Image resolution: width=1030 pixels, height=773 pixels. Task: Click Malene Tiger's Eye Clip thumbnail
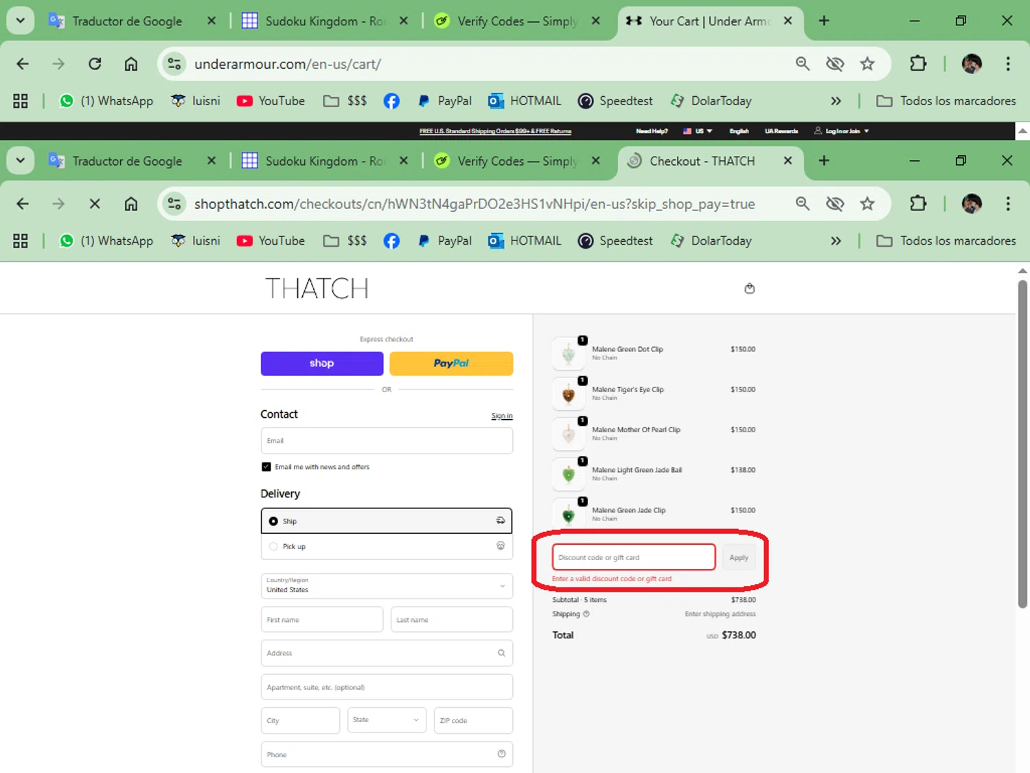point(569,394)
